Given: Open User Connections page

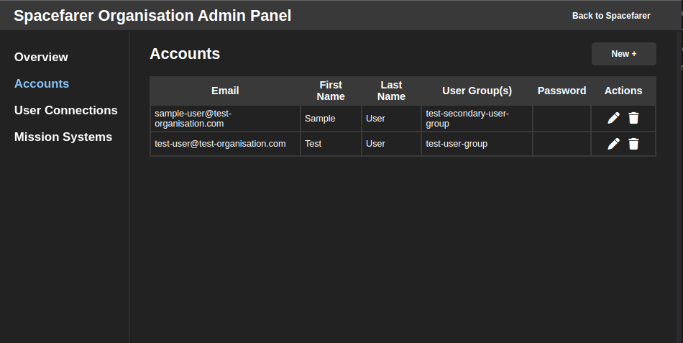Looking at the screenshot, I should [65, 110].
